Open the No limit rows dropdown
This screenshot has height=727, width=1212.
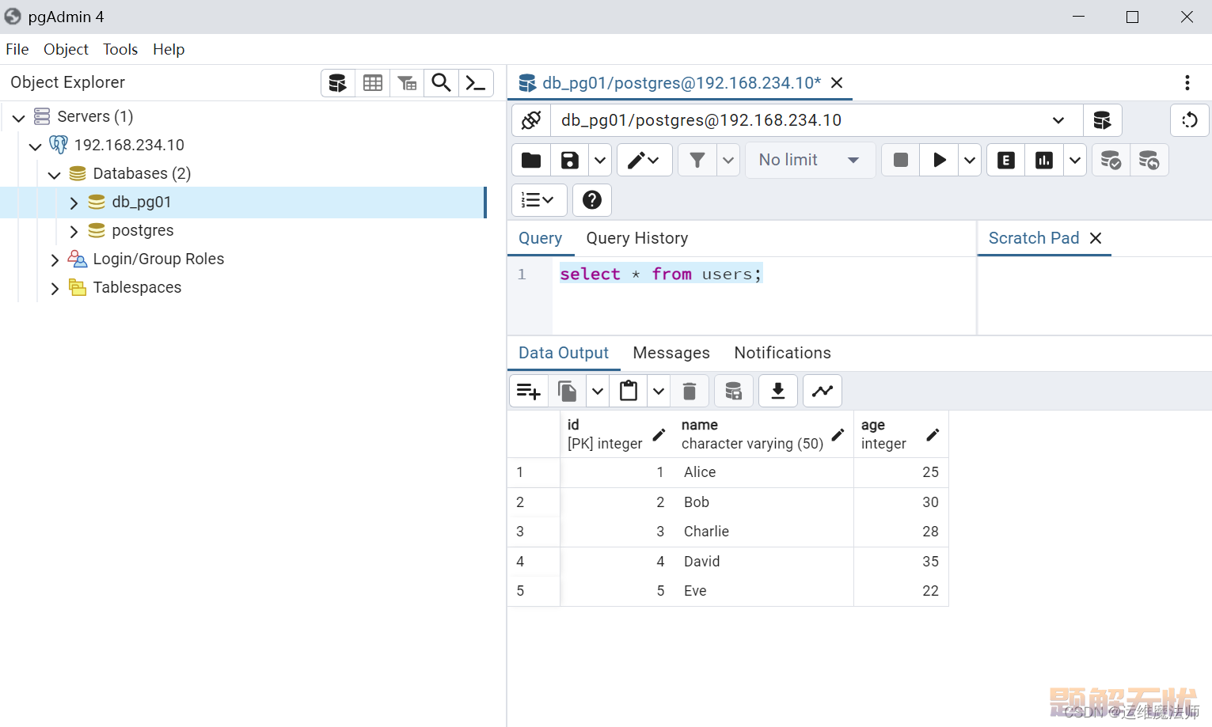click(810, 160)
